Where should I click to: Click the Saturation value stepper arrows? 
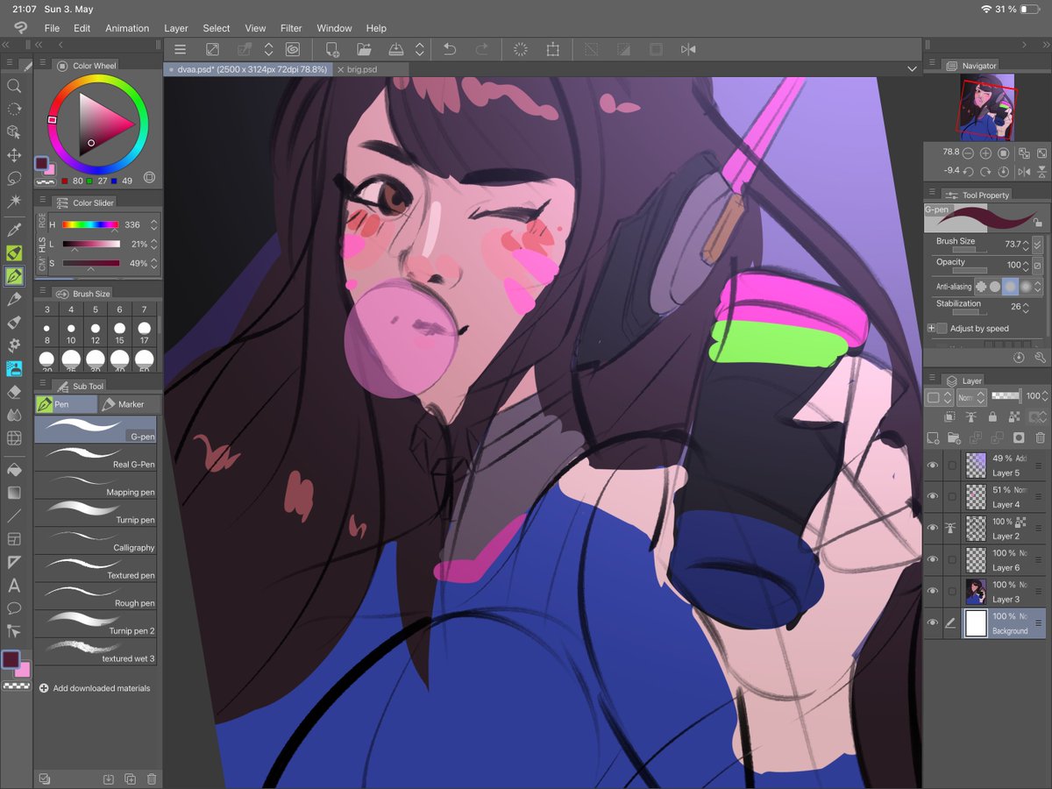154,263
